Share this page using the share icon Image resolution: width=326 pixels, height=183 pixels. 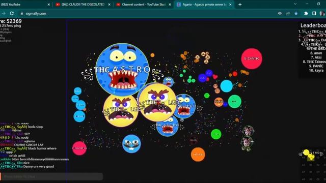coord(288,14)
